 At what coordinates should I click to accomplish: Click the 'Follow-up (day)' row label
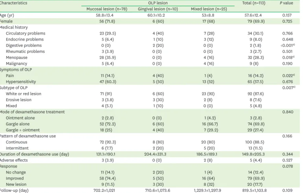[x=14, y=191]
